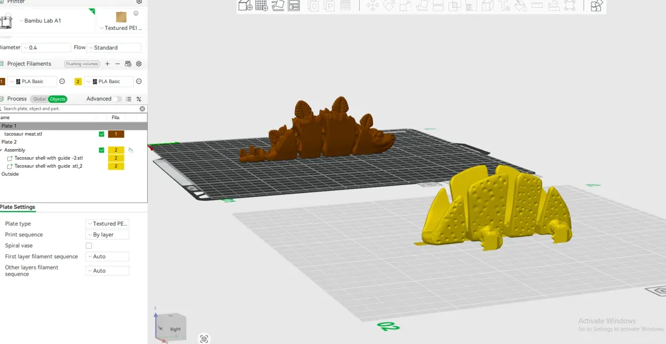Switch Process to Objects mode
The height and width of the screenshot is (344, 666).
tap(57, 99)
